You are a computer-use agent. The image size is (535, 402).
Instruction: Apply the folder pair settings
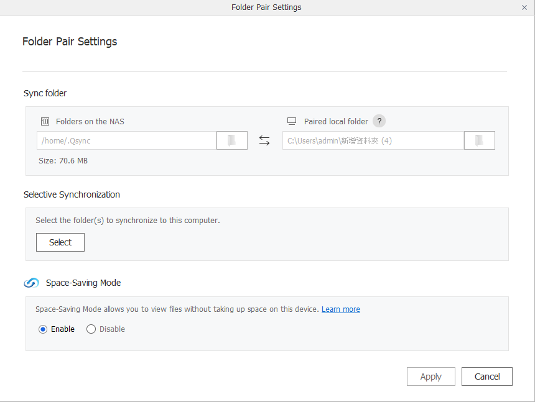[431, 377]
